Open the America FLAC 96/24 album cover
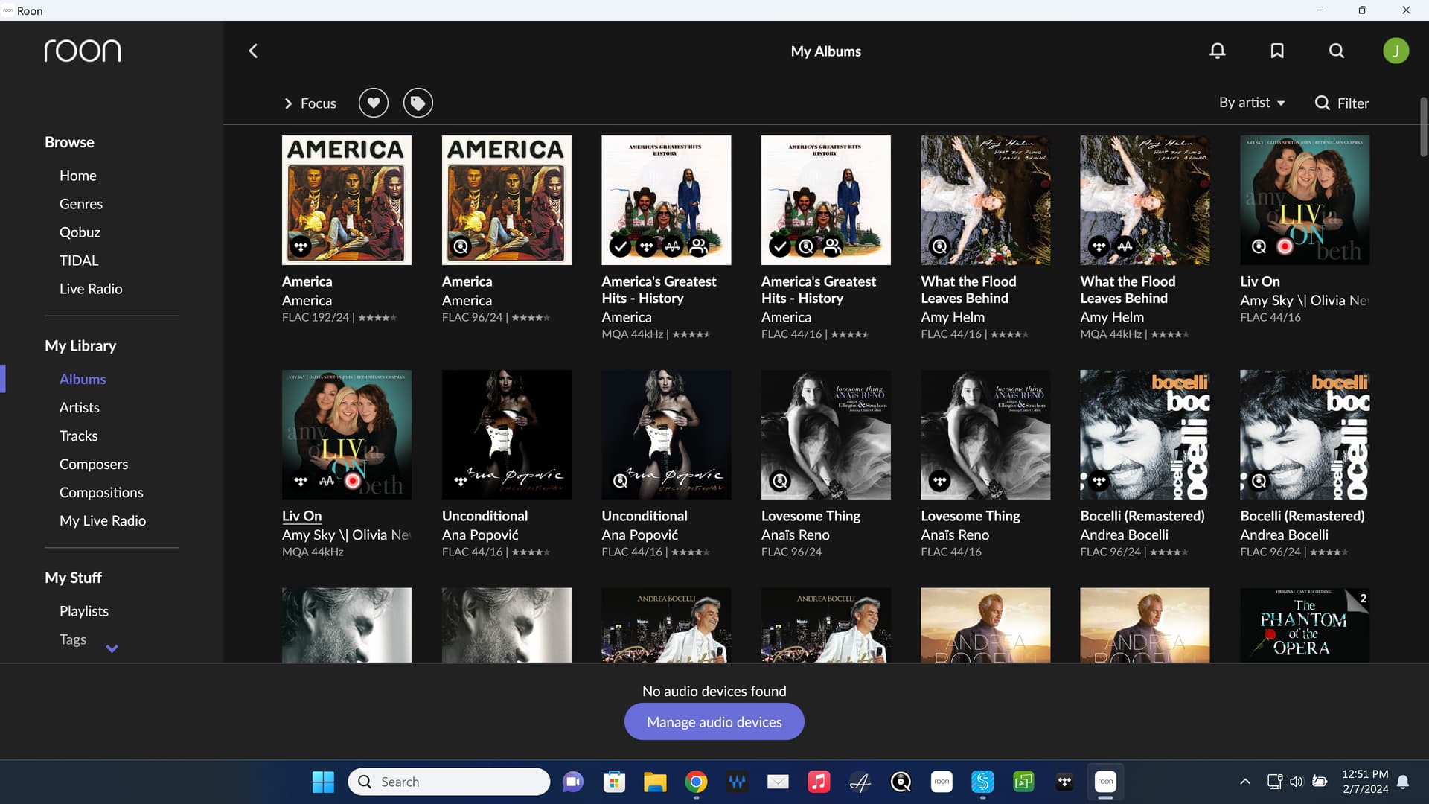The width and height of the screenshot is (1429, 804). pos(506,200)
